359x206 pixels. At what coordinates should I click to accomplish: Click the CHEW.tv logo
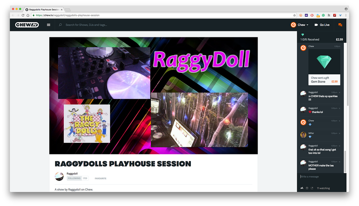click(x=28, y=25)
